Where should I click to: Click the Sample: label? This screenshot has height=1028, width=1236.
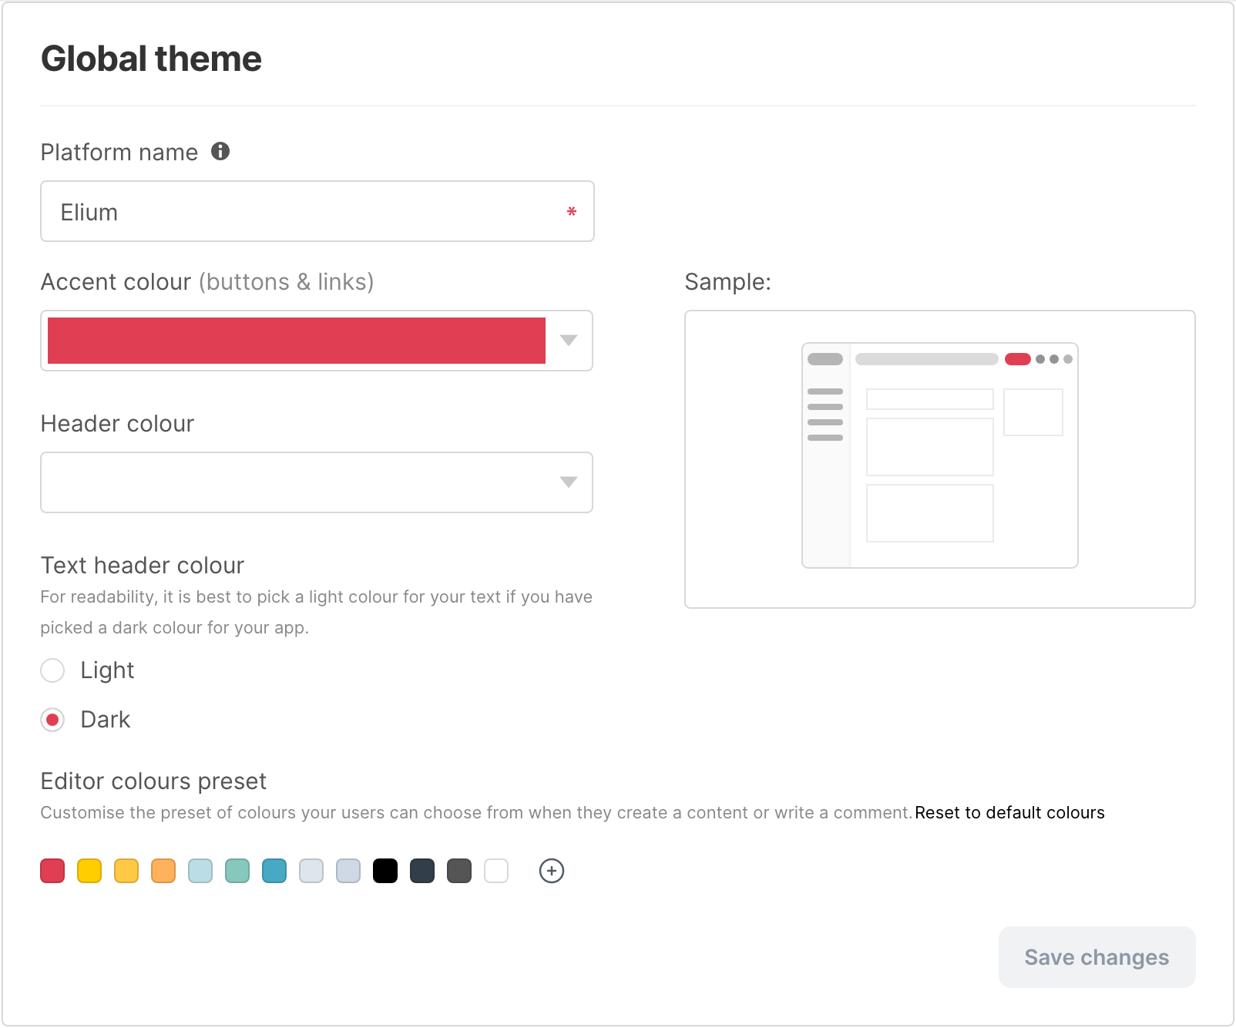[x=727, y=282]
